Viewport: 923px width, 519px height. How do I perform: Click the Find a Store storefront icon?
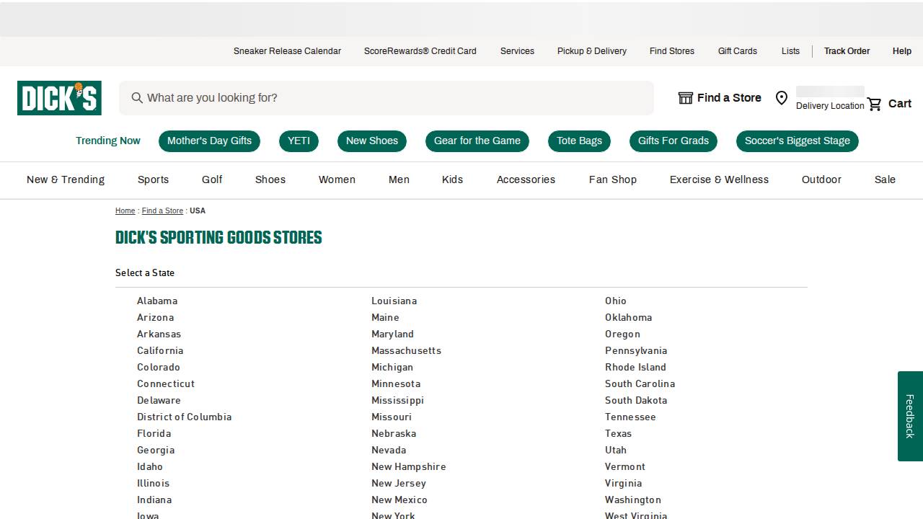(x=685, y=97)
